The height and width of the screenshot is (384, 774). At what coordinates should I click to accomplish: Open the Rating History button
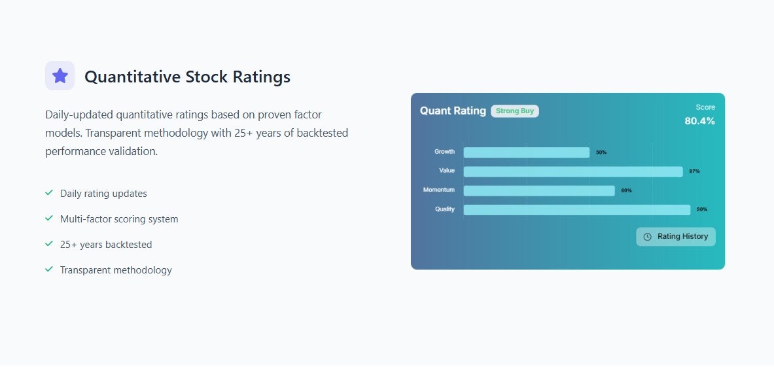pyautogui.click(x=675, y=237)
